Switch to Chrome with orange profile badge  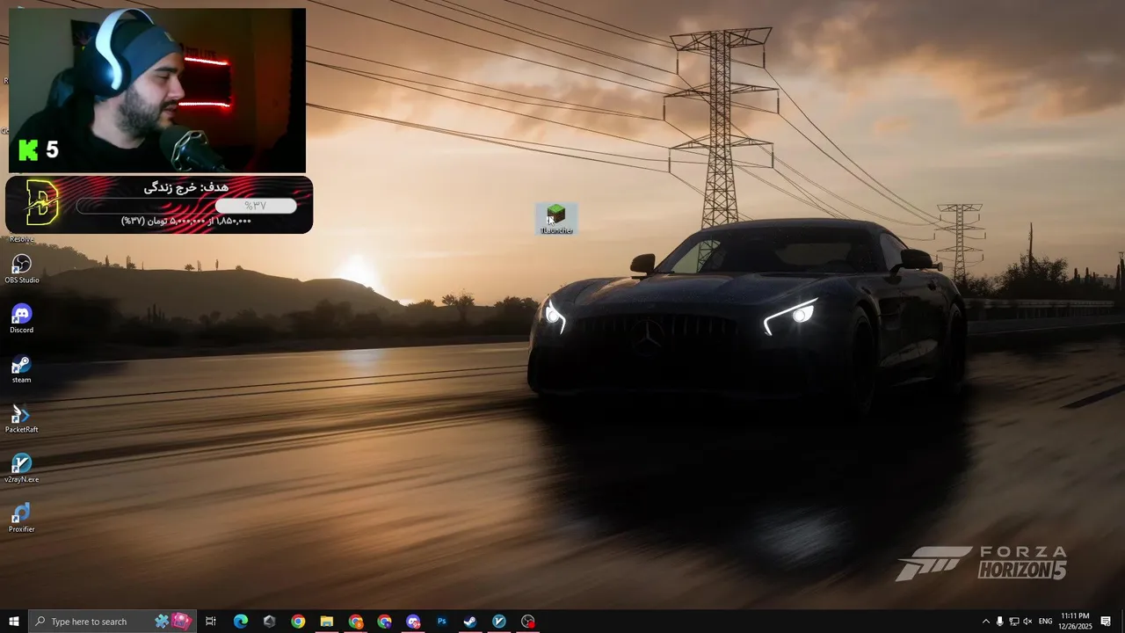[x=355, y=622]
